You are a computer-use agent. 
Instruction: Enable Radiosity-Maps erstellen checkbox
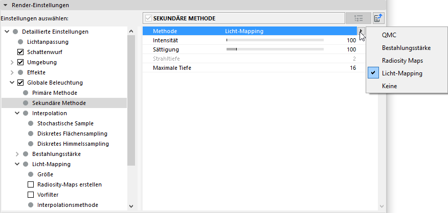coord(31,184)
